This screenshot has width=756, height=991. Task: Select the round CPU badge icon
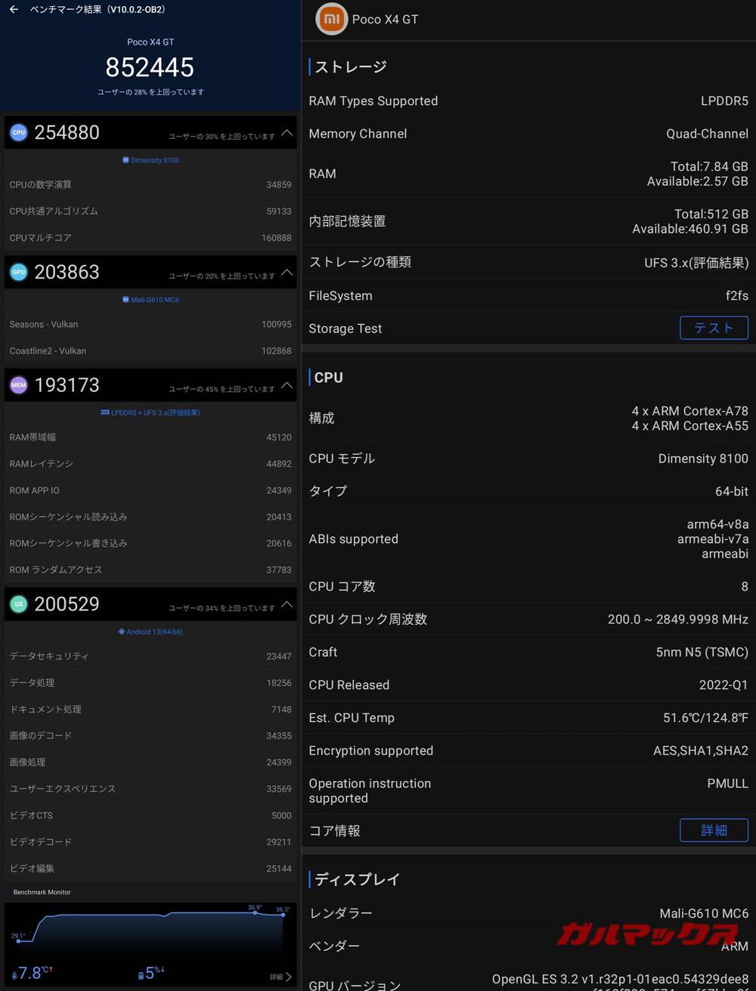click(x=18, y=132)
